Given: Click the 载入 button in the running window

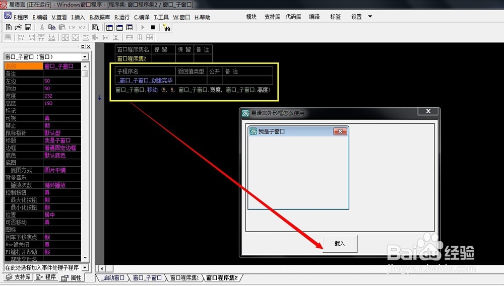Looking at the screenshot, I should (340, 244).
